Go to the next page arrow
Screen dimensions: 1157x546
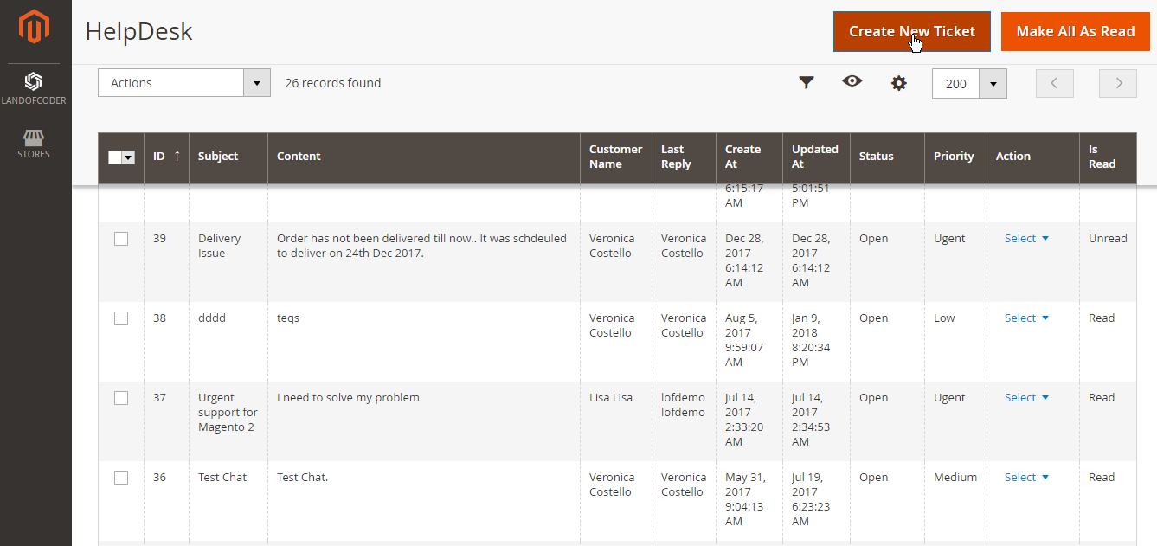point(1117,83)
